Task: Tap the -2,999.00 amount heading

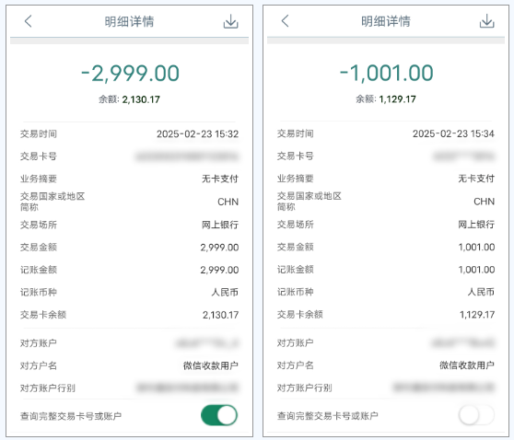Action: [130, 73]
